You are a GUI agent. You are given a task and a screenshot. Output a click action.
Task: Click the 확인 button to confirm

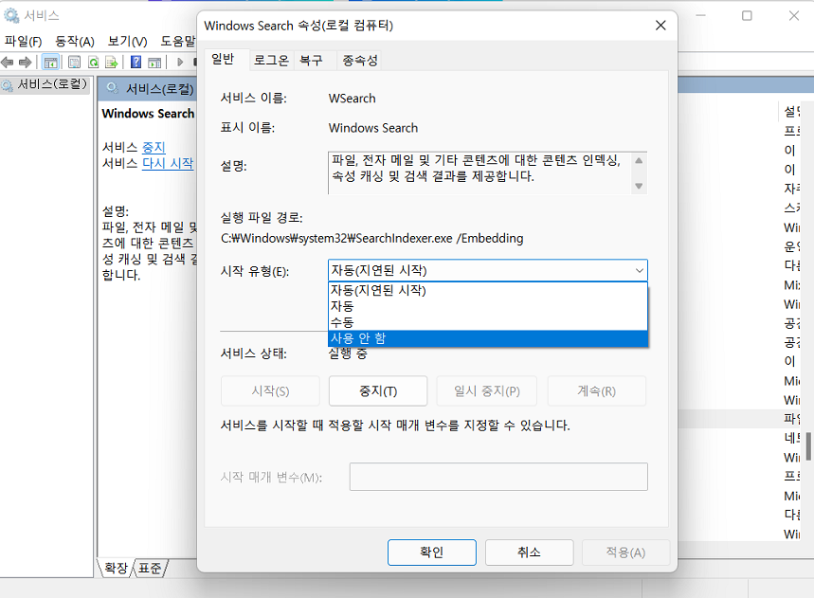(x=432, y=553)
